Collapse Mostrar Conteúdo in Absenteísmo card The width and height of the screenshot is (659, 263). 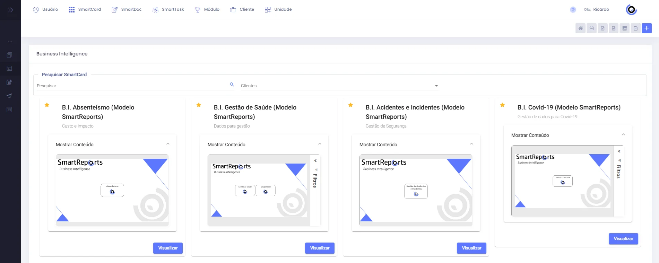tap(168, 144)
